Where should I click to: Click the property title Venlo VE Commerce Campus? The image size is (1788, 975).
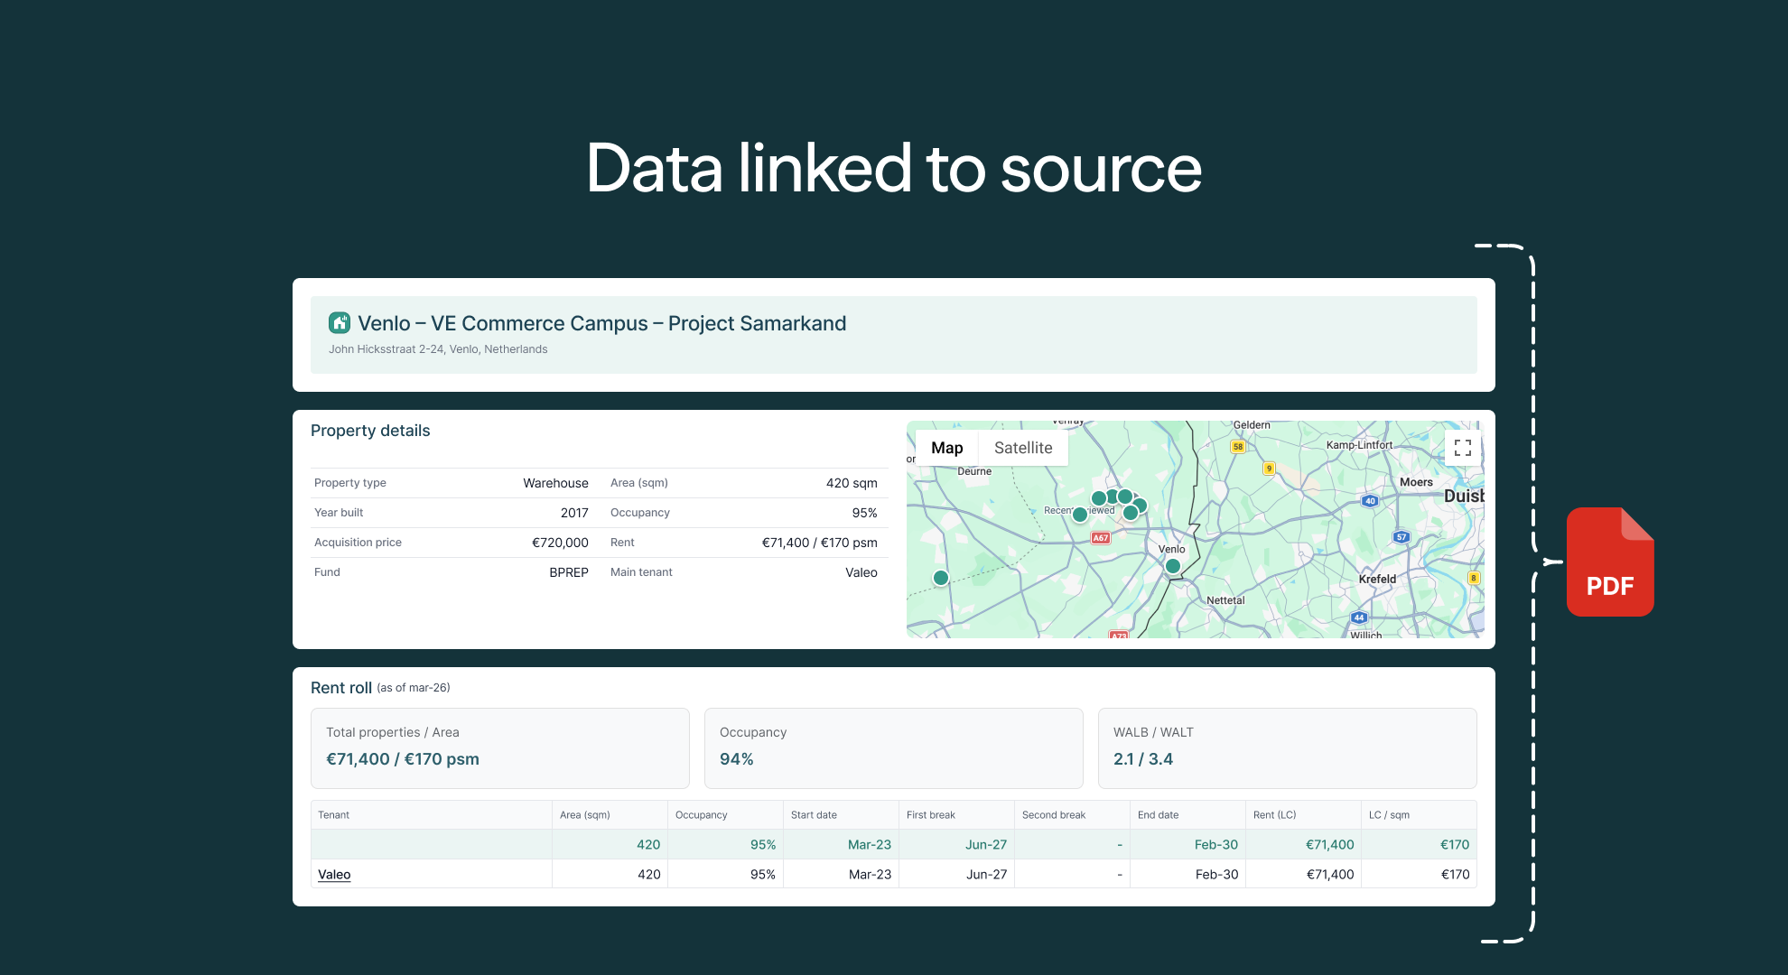click(x=601, y=323)
